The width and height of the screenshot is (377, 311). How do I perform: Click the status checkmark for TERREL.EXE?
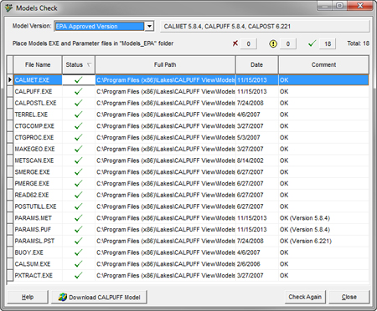79,115
